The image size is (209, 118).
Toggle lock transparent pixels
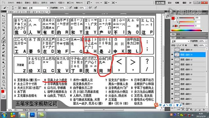178,45
